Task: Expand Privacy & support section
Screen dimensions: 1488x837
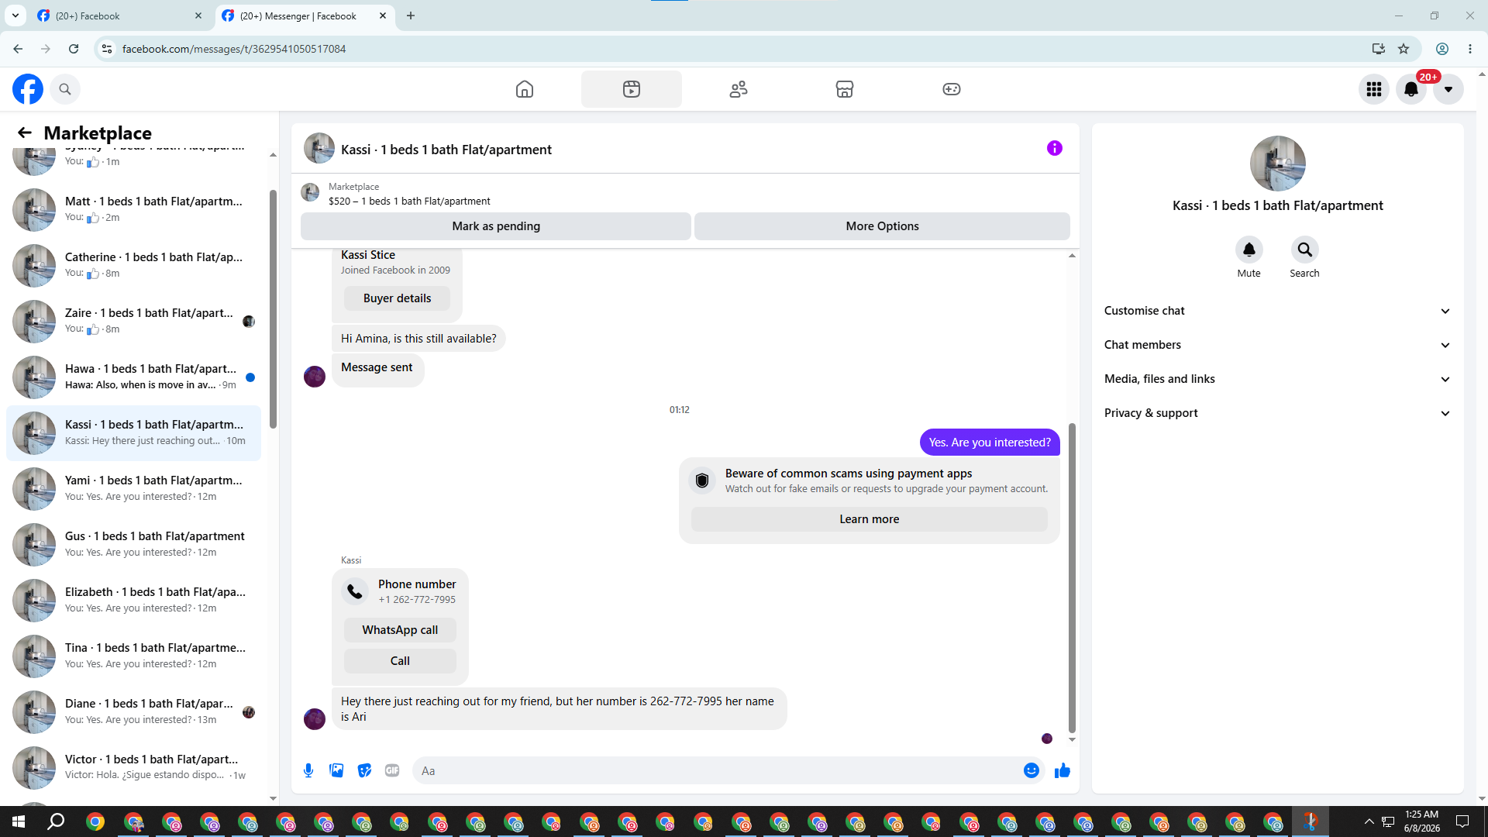Action: coord(1277,413)
